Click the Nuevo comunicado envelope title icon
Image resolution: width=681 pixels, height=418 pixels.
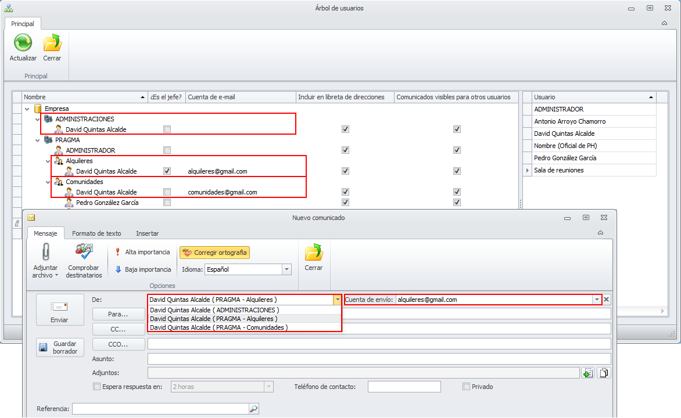tap(31, 218)
